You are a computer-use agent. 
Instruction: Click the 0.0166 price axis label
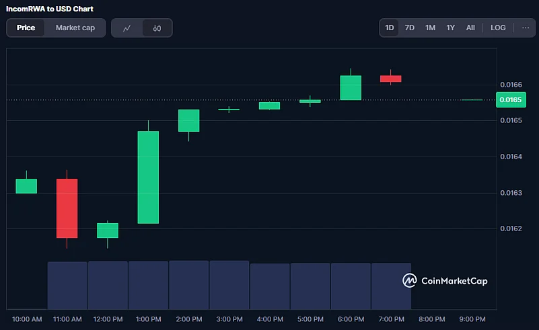click(511, 85)
